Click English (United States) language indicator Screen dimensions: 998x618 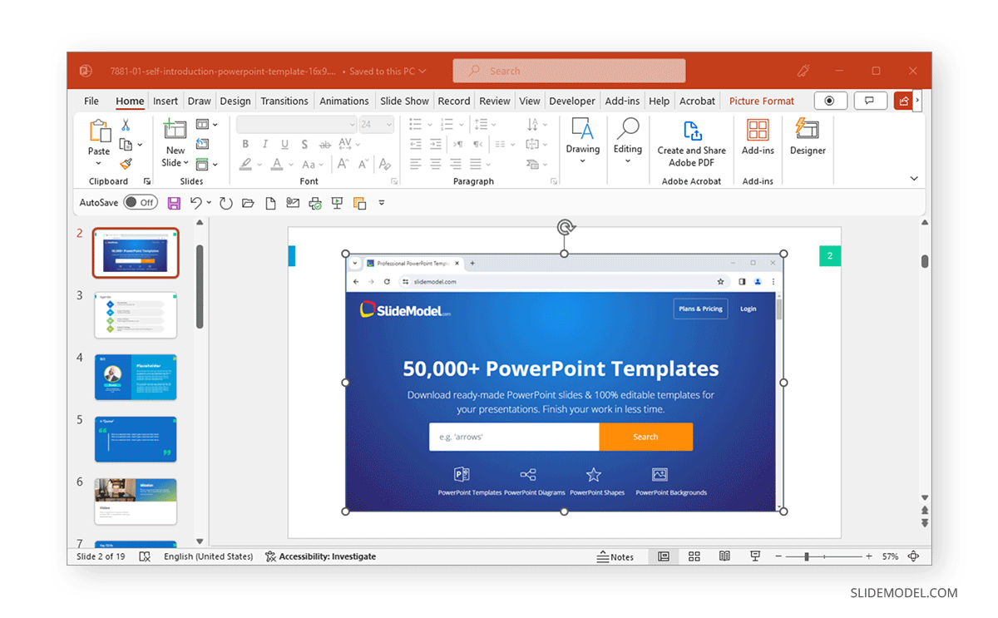click(x=208, y=556)
